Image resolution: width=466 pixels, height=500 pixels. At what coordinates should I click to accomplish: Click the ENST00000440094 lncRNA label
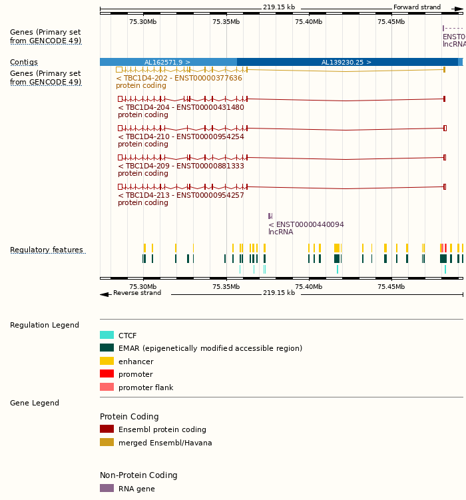306,224
